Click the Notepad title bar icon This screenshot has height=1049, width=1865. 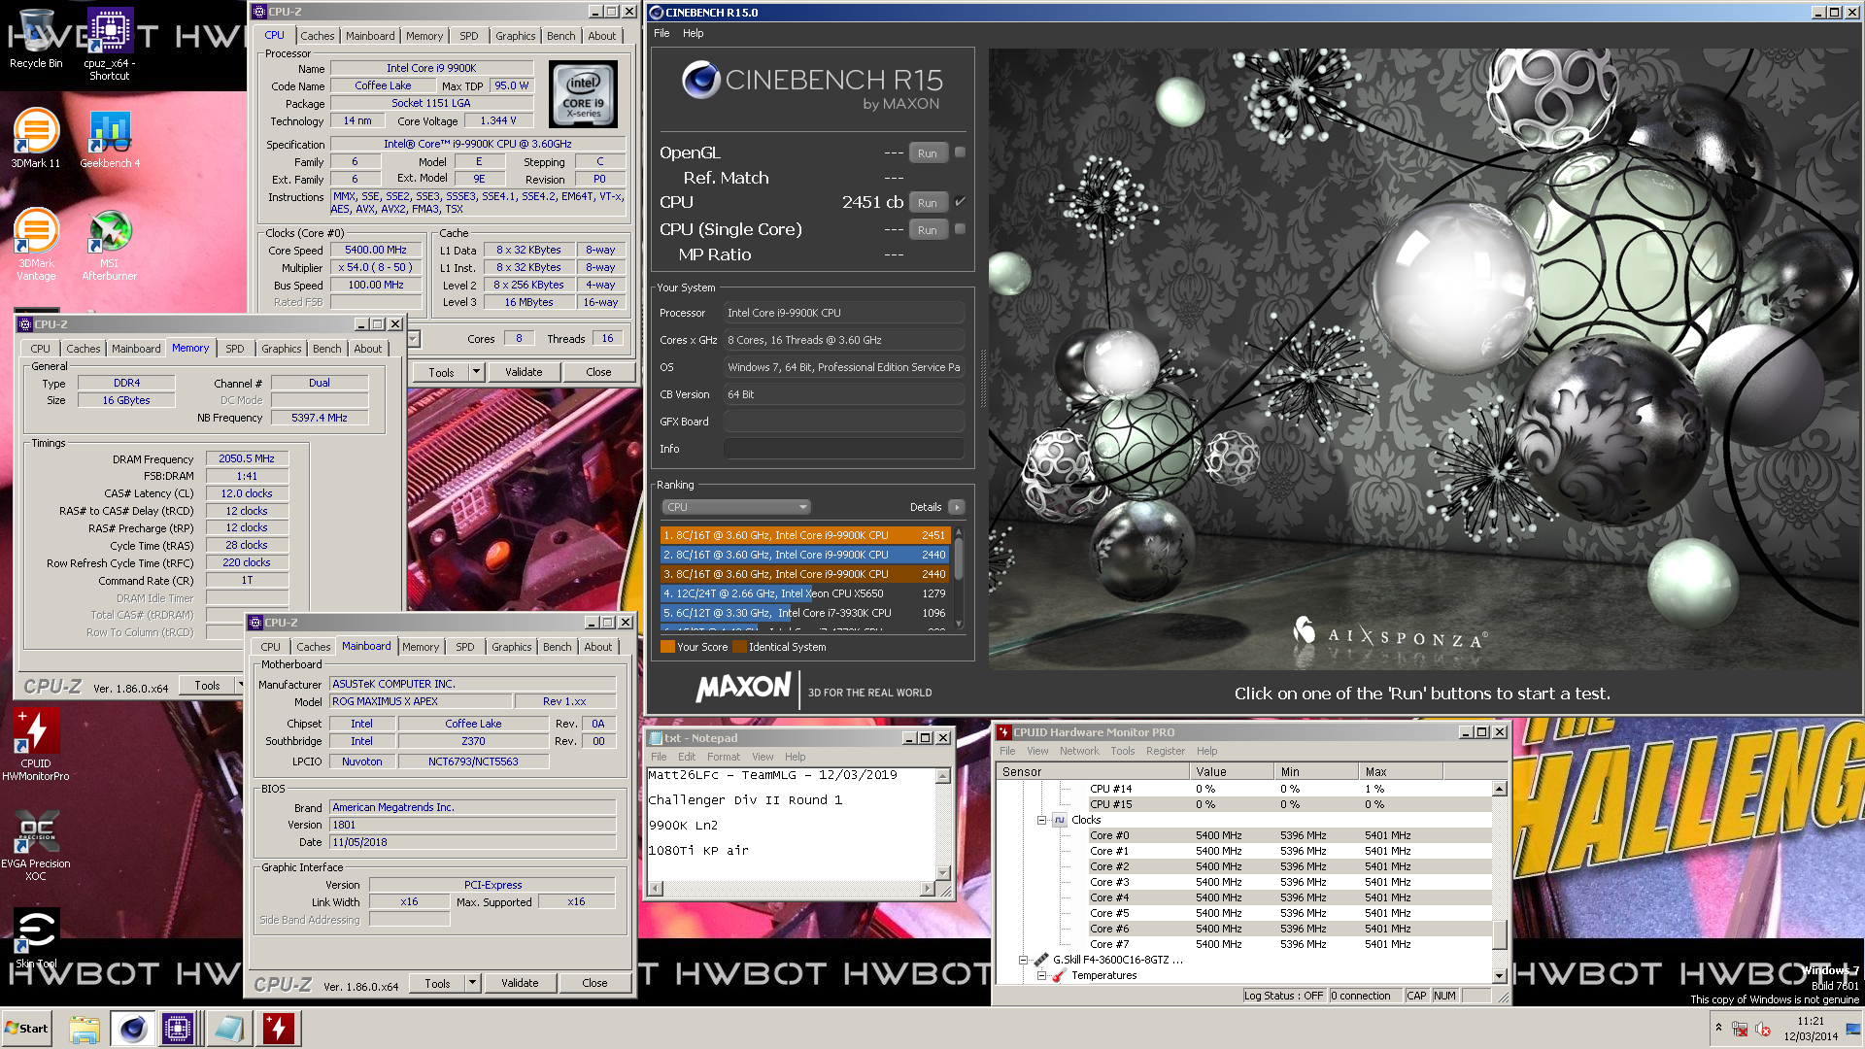(x=655, y=738)
